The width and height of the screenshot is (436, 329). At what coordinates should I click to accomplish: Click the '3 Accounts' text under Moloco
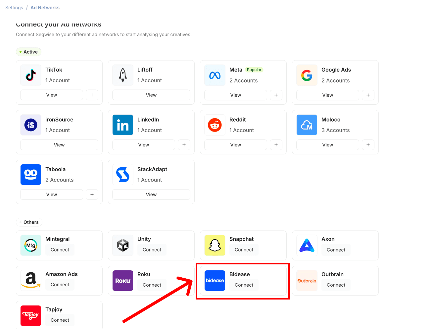coord(335,130)
